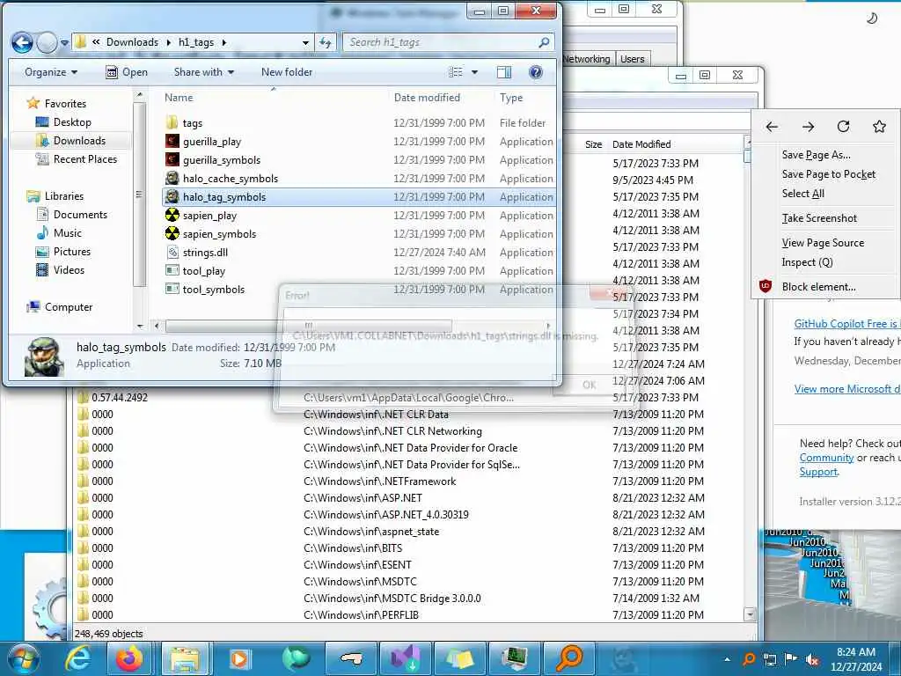Viewport: 901px width, 676px height.
Task: Open the Documents library
Action: click(x=80, y=215)
